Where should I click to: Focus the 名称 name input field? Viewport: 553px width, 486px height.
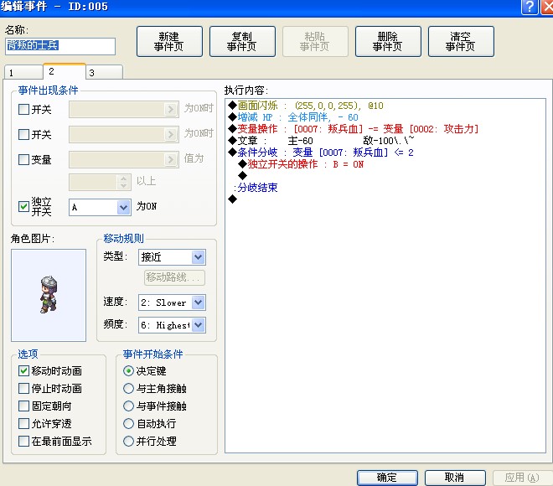pos(60,46)
